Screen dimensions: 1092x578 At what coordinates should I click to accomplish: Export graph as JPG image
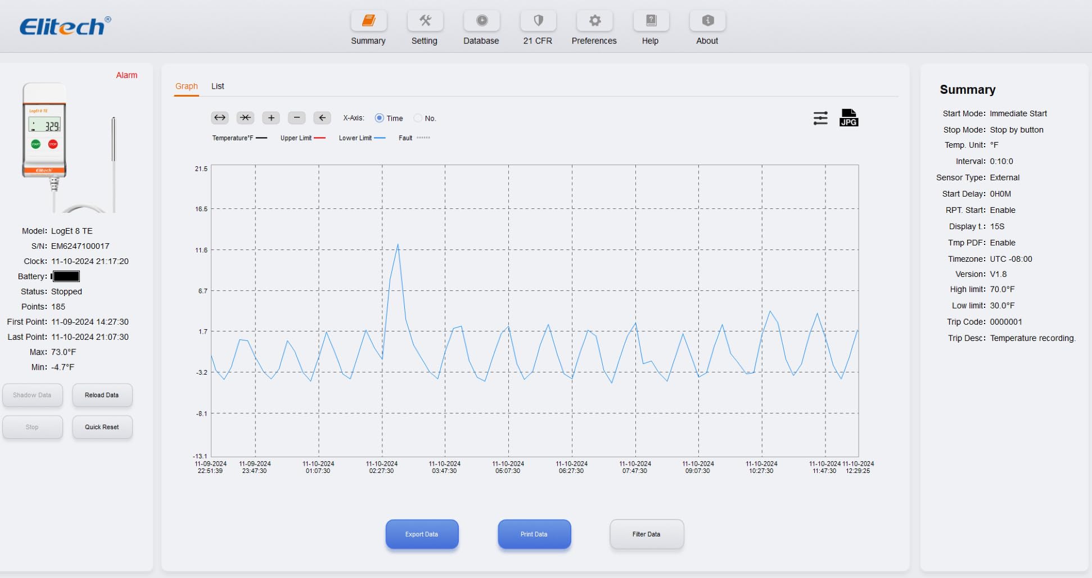(x=848, y=118)
